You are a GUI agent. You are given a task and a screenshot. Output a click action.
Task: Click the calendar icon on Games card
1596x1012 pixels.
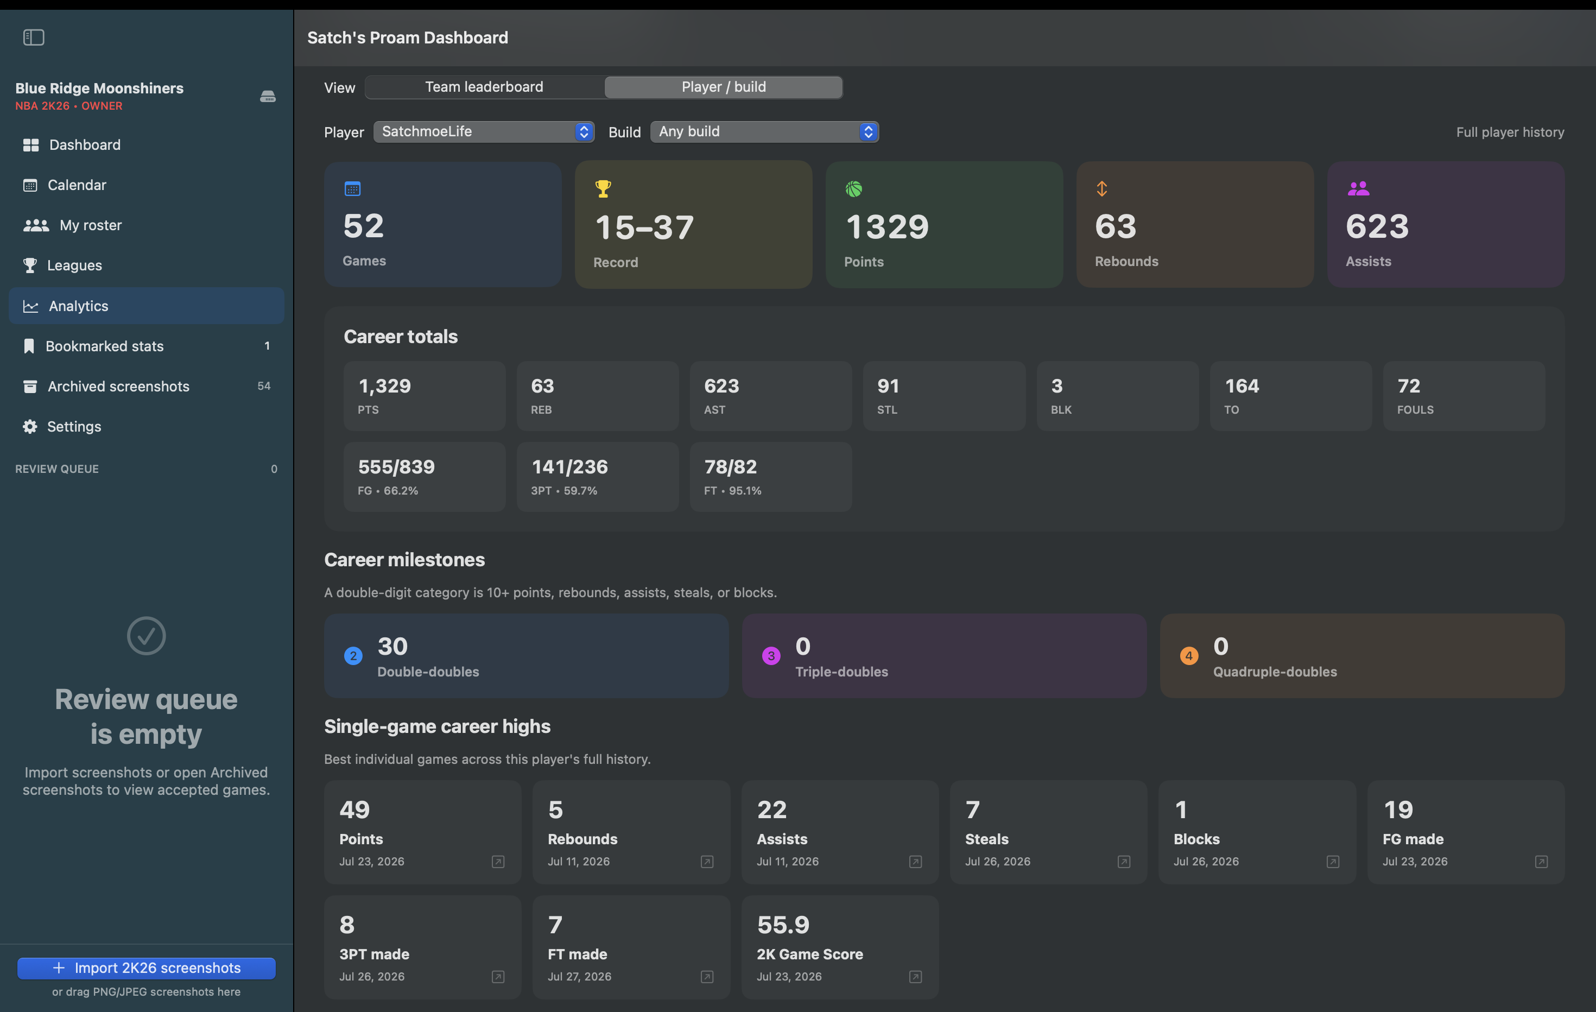pos(353,189)
